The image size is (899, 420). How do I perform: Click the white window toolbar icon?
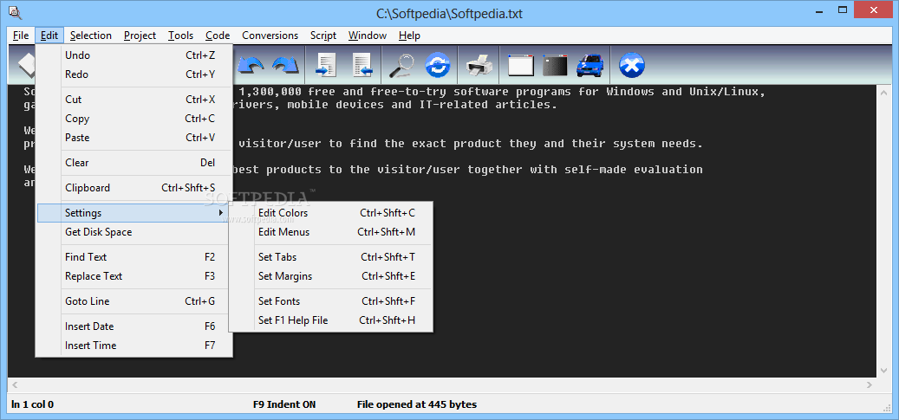pyautogui.click(x=521, y=65)
